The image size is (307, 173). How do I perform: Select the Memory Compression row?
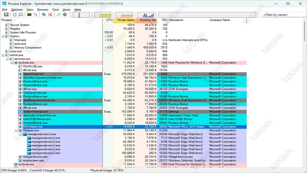point(123,48)
